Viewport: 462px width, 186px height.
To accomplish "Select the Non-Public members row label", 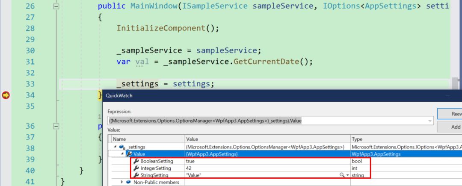I will click(x=156, y=182).
